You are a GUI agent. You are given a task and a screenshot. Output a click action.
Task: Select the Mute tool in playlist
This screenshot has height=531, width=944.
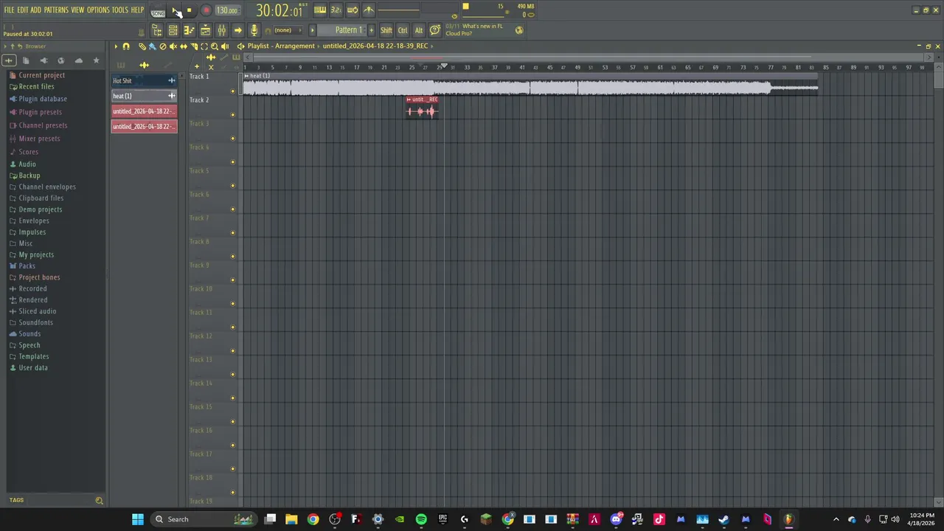click(x=173, y=46)
